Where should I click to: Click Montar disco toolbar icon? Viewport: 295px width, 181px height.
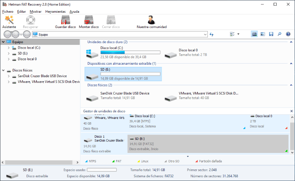tap(89, 22)
